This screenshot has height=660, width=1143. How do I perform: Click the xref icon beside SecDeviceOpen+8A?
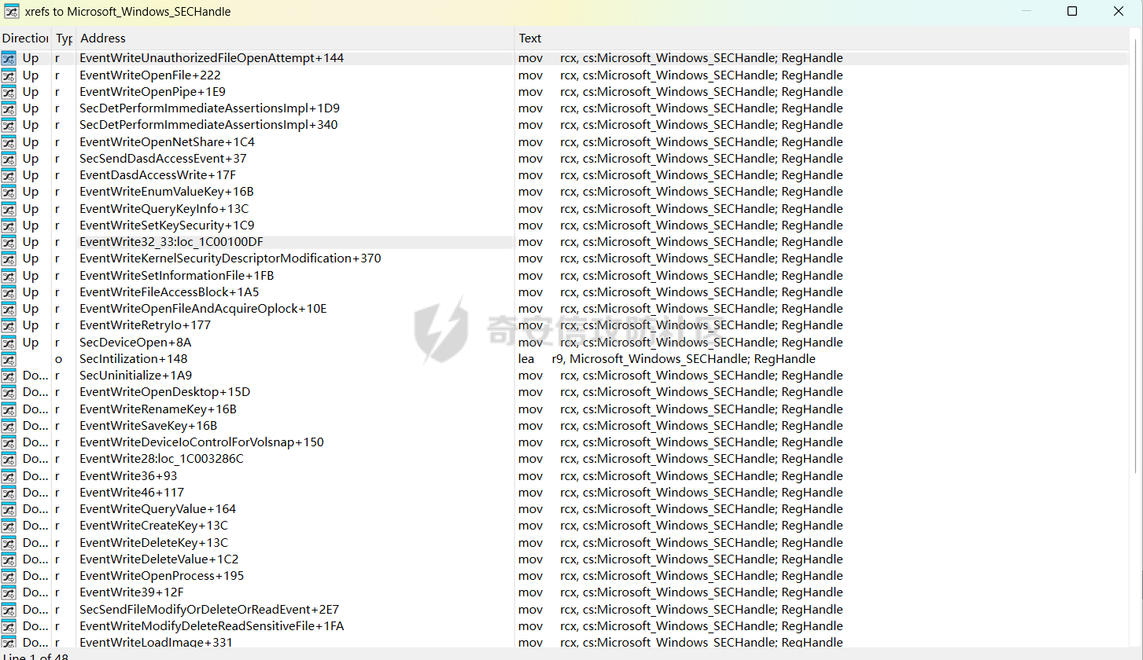pyautogui.click(x=9, y=343)
